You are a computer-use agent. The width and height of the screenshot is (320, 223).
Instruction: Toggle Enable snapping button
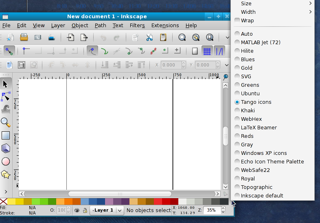click(x=9, y=51)
